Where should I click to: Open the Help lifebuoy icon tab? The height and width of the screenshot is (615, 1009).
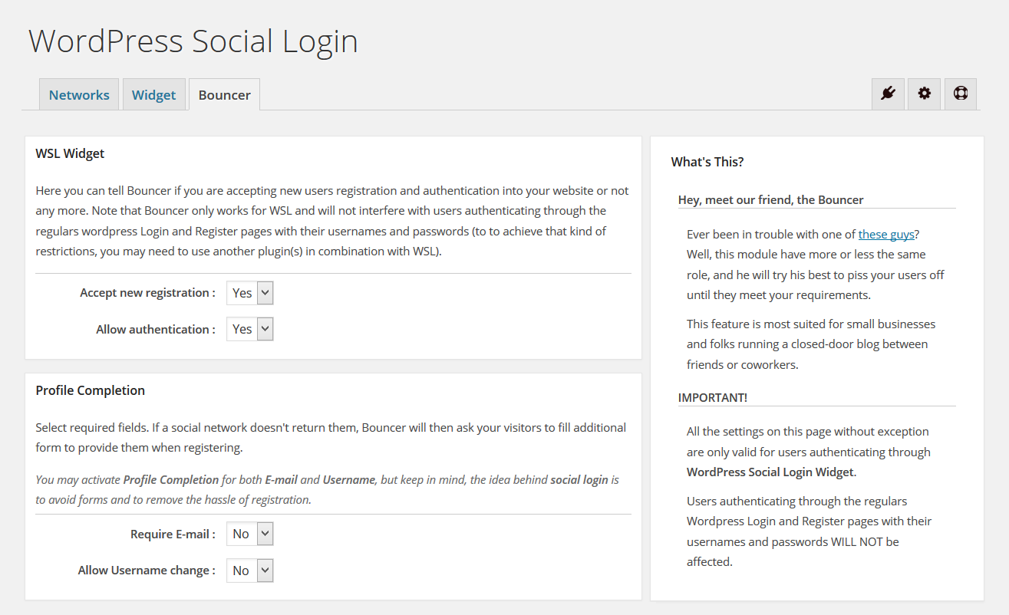961,94
